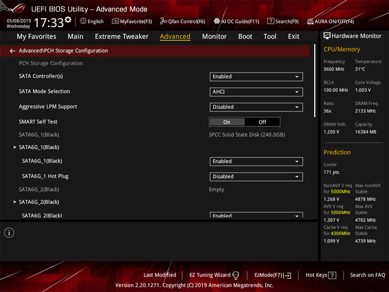Toggle the AURA ON/OFF light icon
Screen dimensions: 389x292
tap(310, 21)
